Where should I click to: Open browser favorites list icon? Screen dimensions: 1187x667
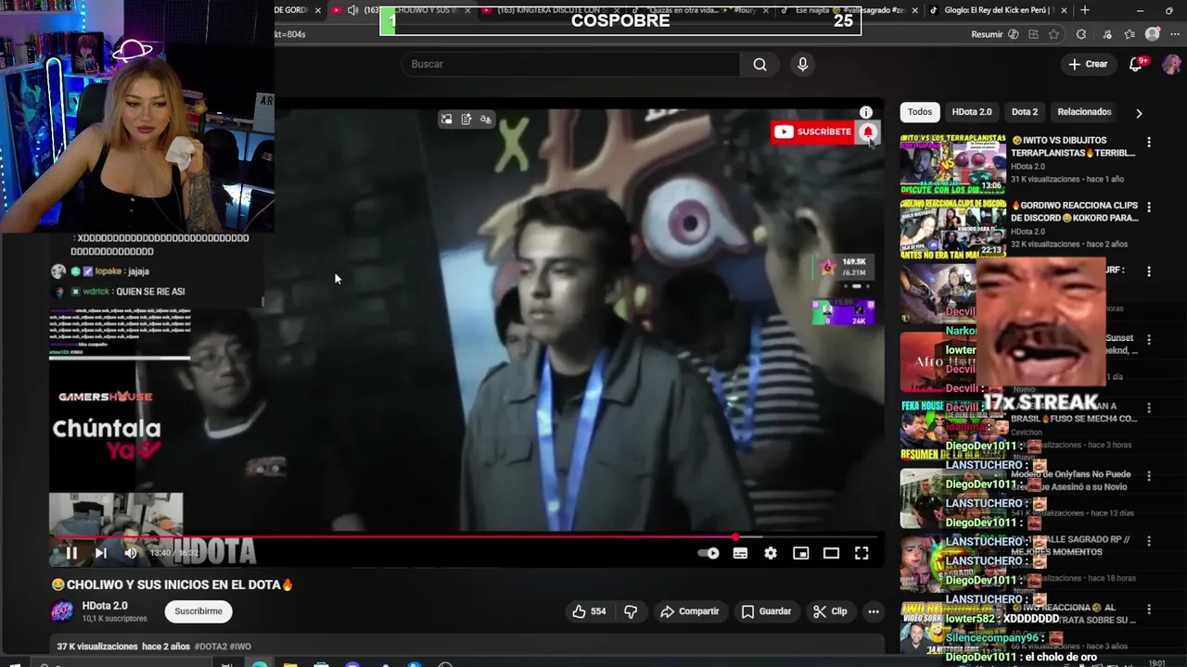point(1130,34)
